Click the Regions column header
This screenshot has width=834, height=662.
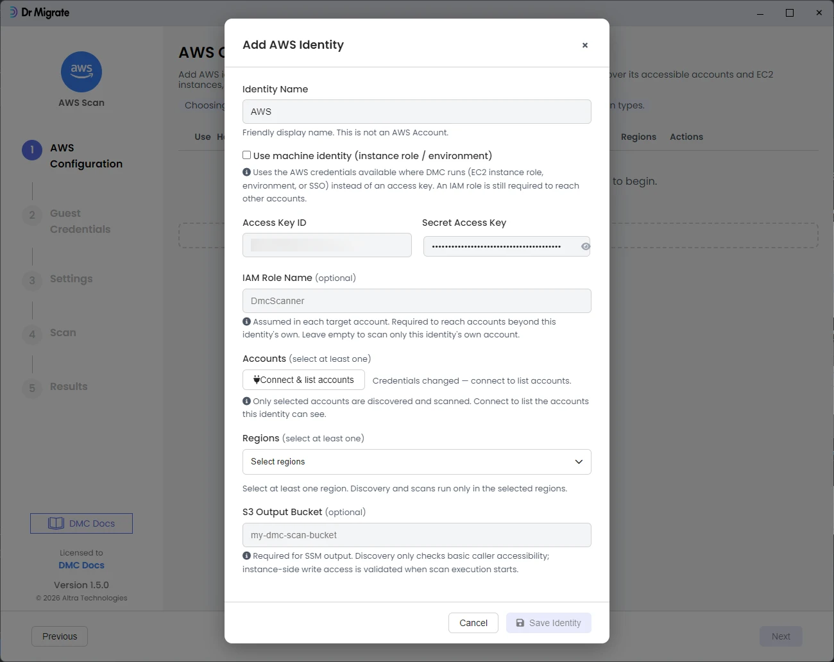point(638,137)
